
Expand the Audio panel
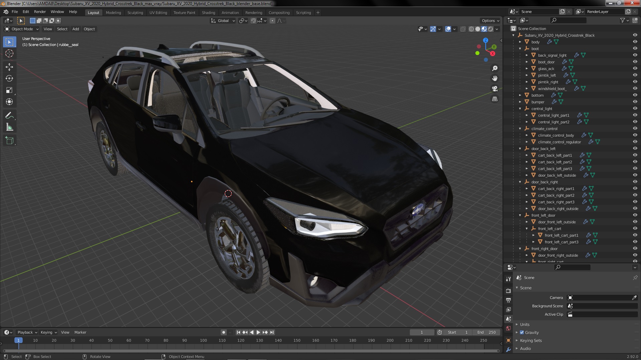point(525,349)
